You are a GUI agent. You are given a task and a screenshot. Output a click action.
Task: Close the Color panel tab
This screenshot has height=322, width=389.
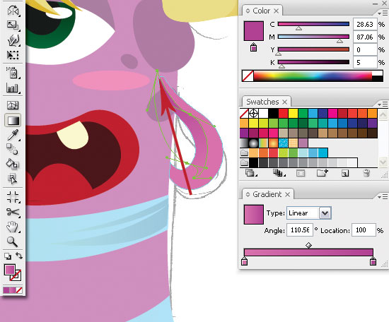(x=276, y=11)
